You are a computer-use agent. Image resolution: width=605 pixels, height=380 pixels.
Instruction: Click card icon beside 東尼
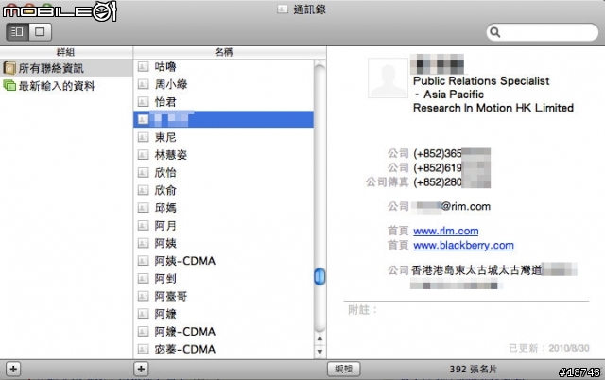[143, 137]
